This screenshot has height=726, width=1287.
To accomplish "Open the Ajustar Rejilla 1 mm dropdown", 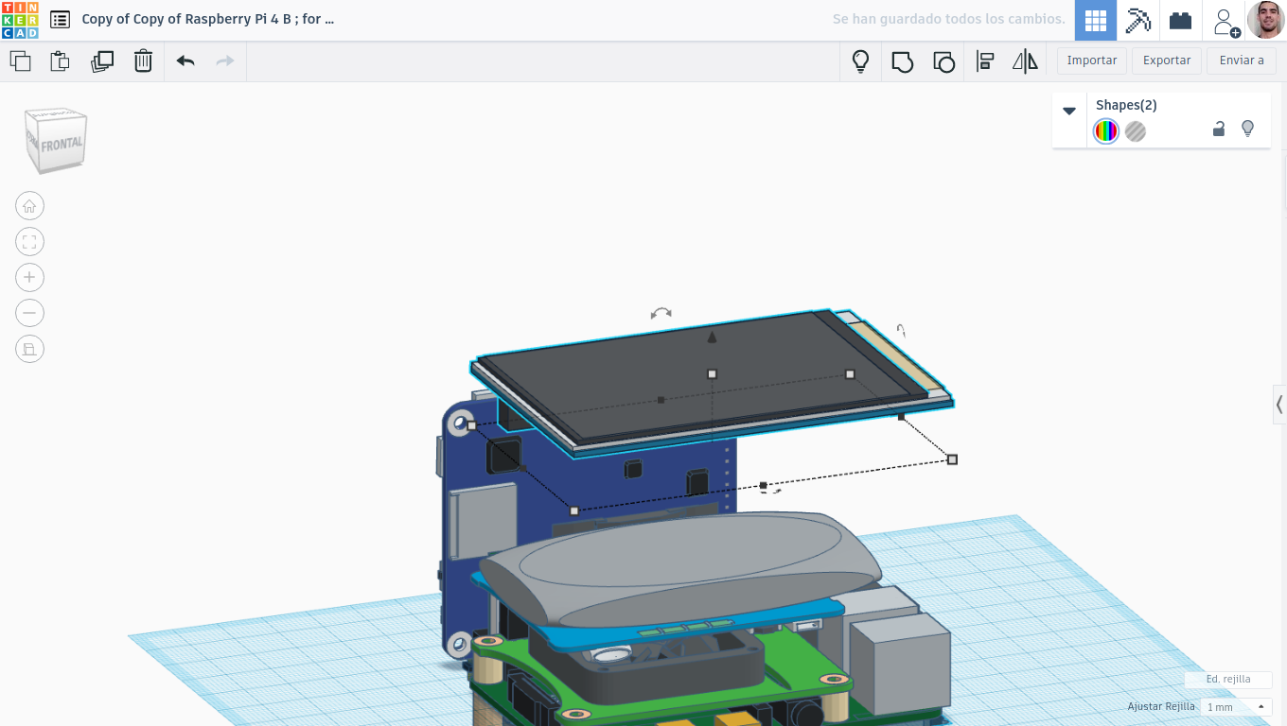I will [x=1236, y=707].
